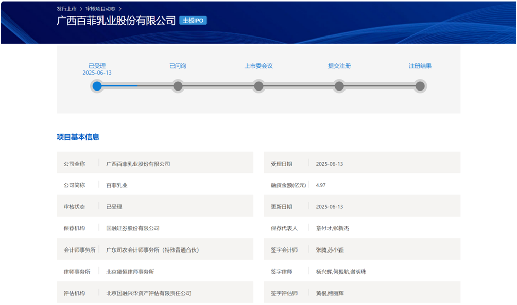Click the 律师事务所 value 北京德恒律师事务所
This screenshot has width=517, height=305.
tap(130, 272)
